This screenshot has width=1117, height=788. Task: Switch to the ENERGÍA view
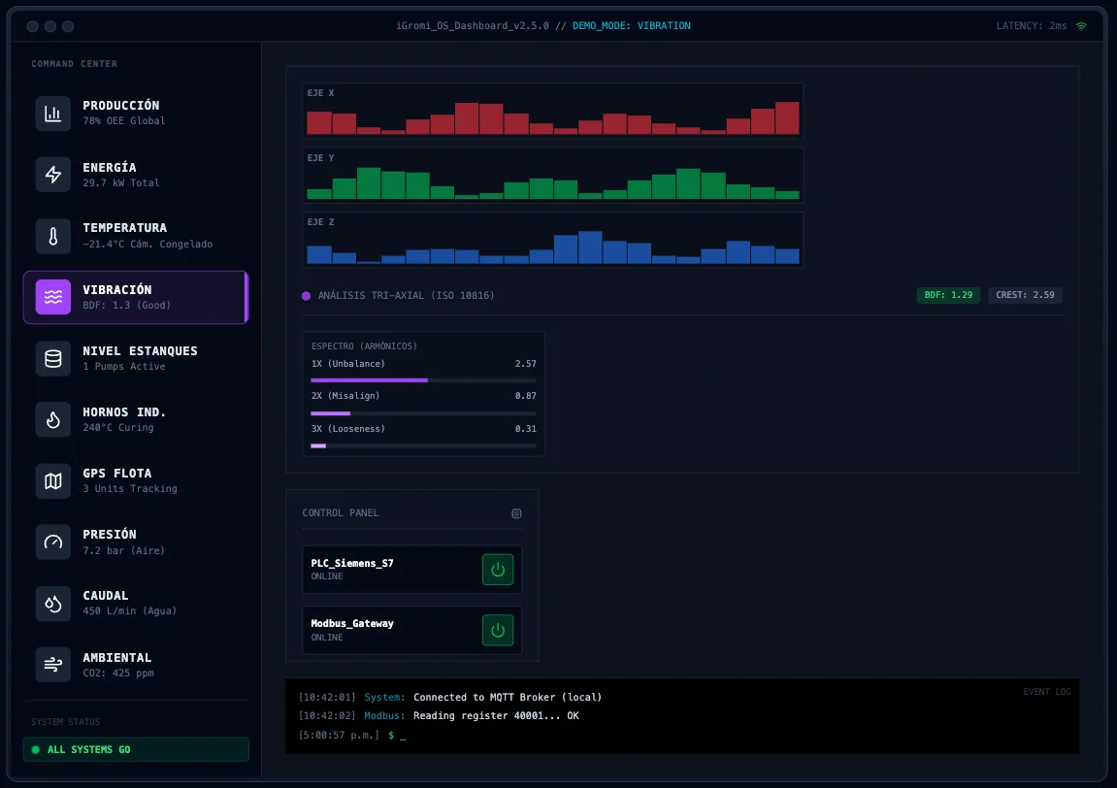[x=136, y=175]
